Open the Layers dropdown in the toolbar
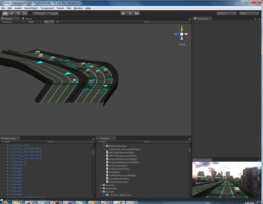This screenshot has height=204, width=263. click(226, 13)
